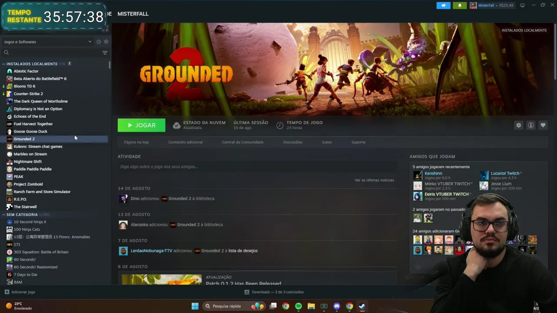Click the Downloads status icon
Screen dimensions: 557x313
tap(247, 292)
